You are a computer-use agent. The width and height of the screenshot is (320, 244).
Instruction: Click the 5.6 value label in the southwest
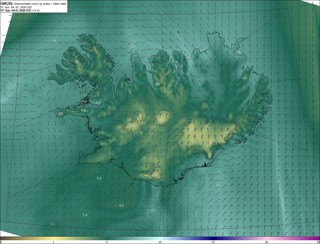tap(85, 215)
